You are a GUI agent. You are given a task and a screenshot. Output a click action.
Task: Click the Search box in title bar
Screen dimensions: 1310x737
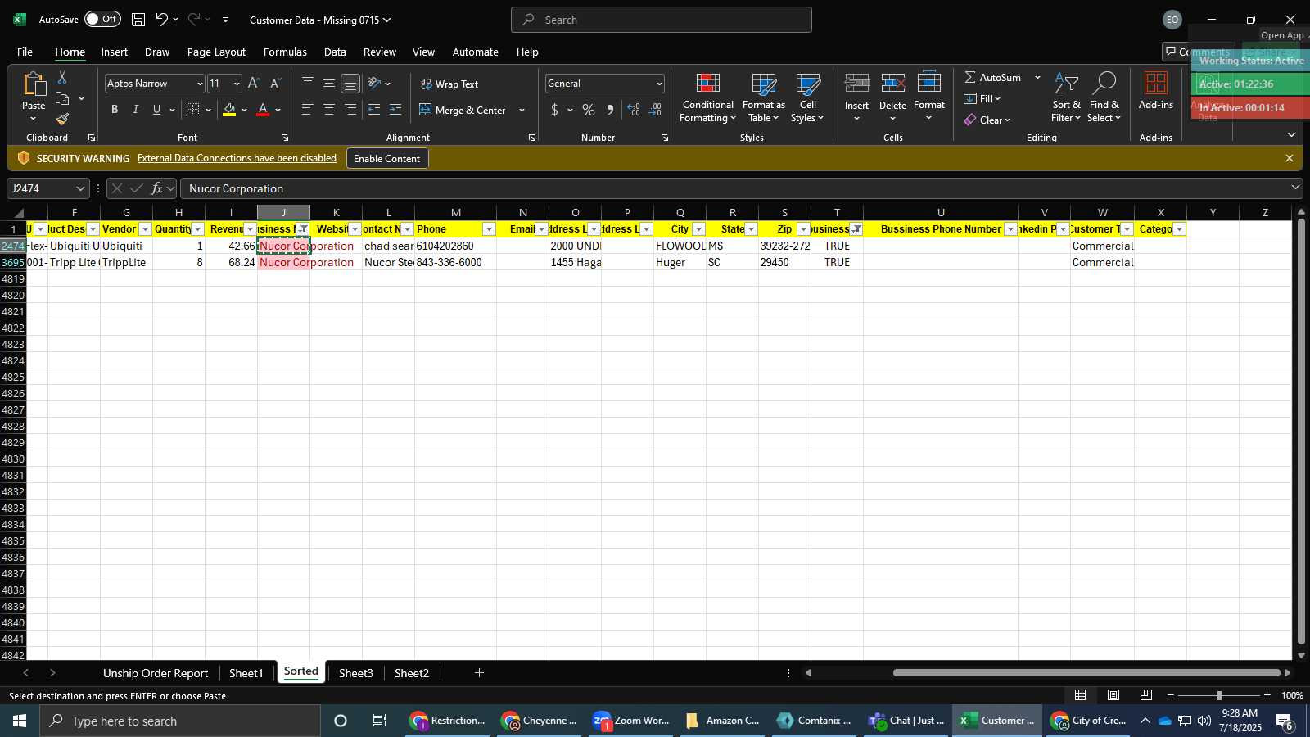click(x=662, y=20)
